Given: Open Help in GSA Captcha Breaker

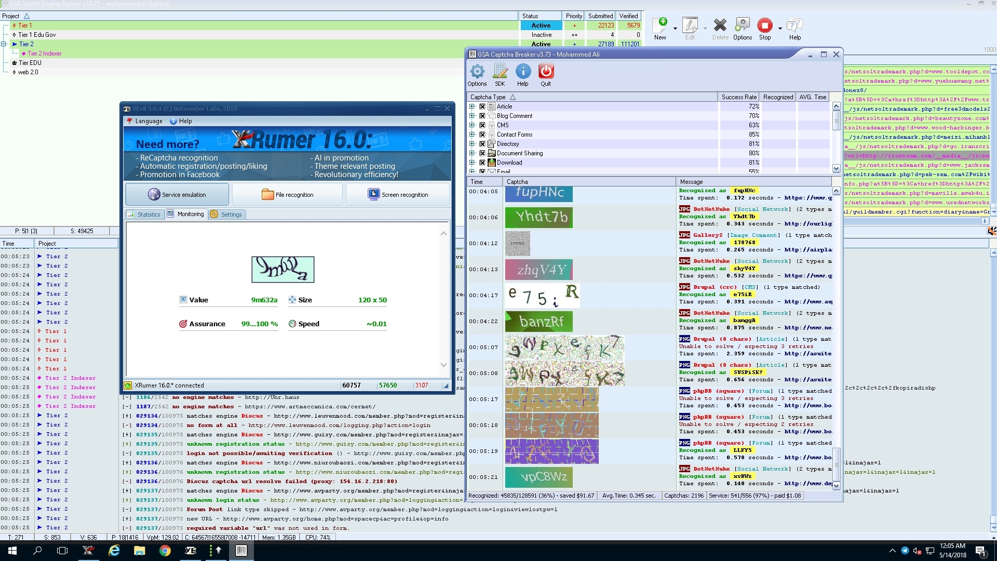Looking at the screenshot, I should click(x=523, y=75).
